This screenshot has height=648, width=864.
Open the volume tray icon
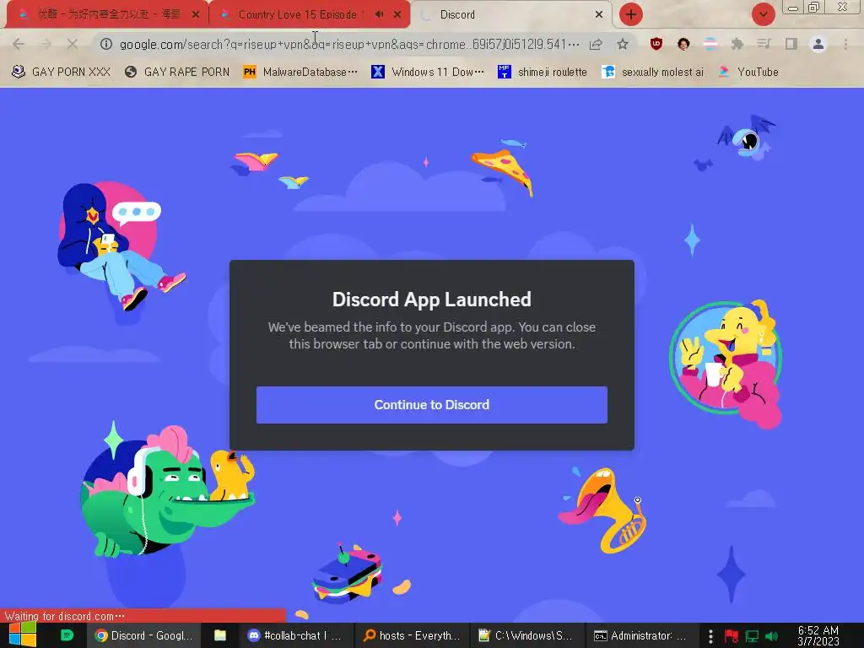pyautogui.click(x=771, y=636)
